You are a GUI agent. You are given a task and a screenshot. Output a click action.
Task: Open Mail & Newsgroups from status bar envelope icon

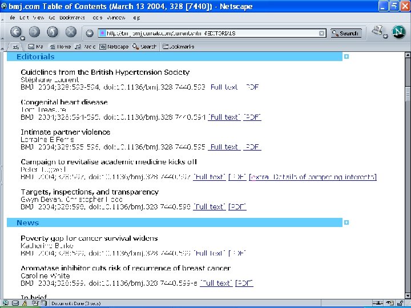pos(15,303)
